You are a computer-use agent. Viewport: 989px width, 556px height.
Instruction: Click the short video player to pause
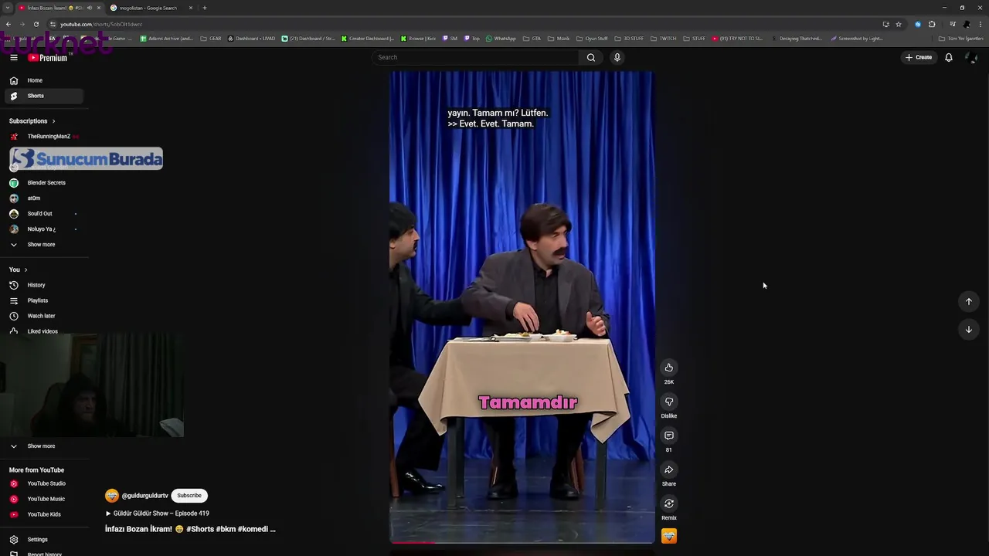pyautogui.click(x=522, y=307)
